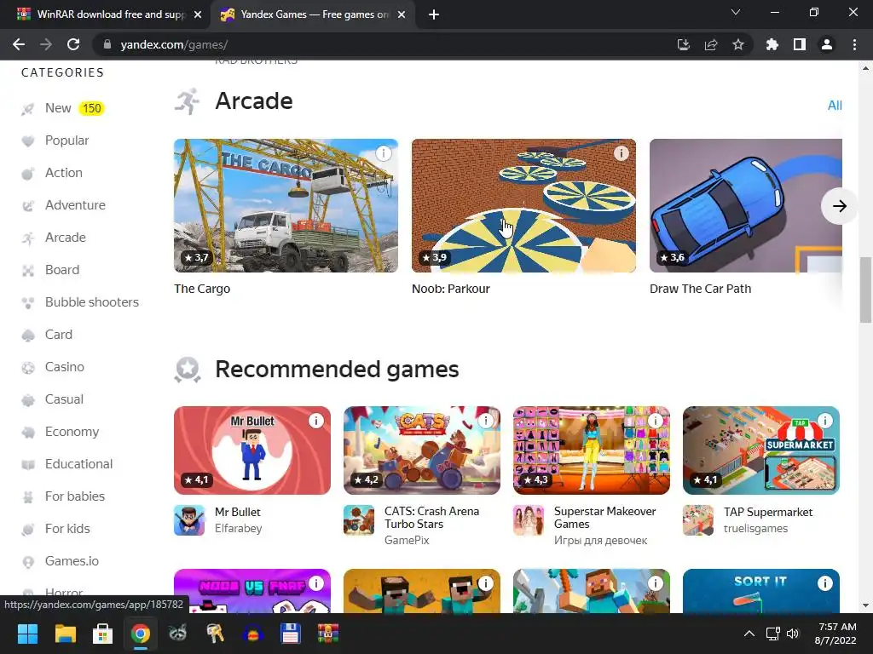This screenshot has width=873, height=654.
Task: Click the Board category icon
Action: (x=28, y=270)
